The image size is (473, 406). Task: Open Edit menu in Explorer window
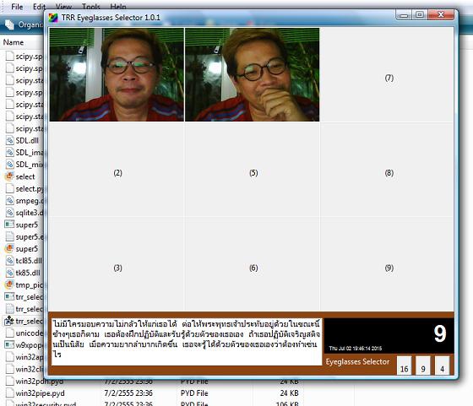point(39,7)
